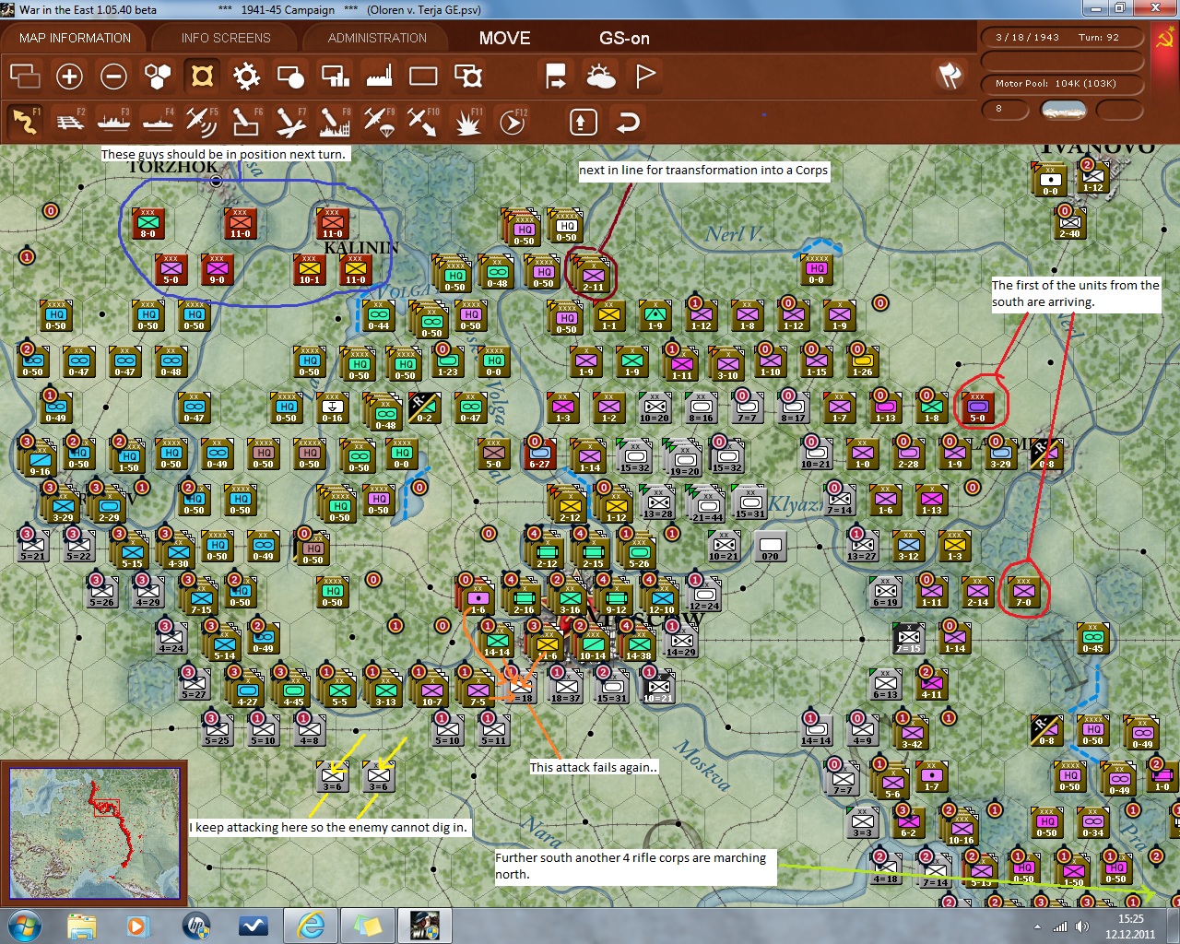Click the rectangle-with-gear toolbar icon
Screen dimensions: 1180x944
467,76
